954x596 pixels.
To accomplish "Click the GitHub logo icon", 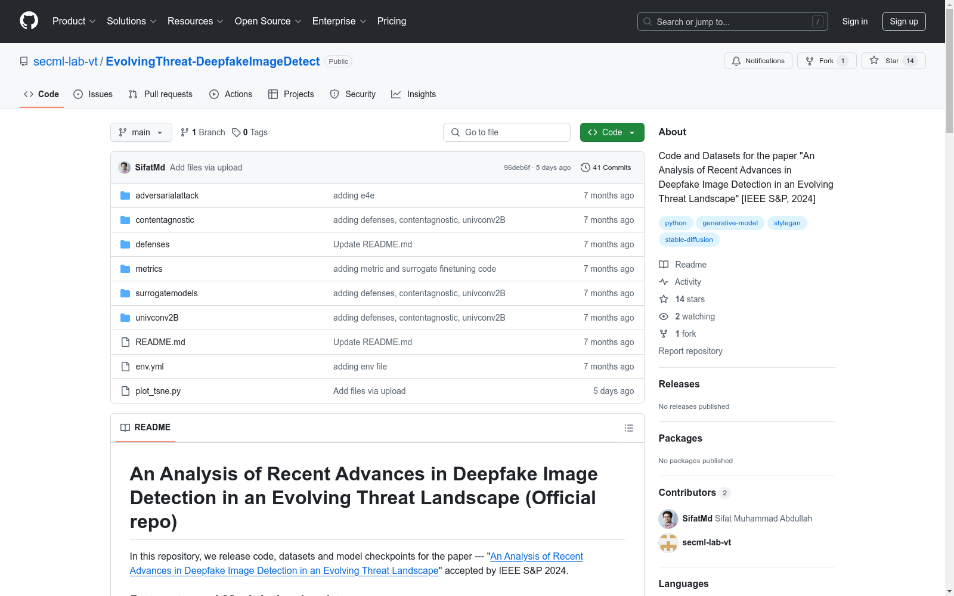I will click(x=29, y=21).
